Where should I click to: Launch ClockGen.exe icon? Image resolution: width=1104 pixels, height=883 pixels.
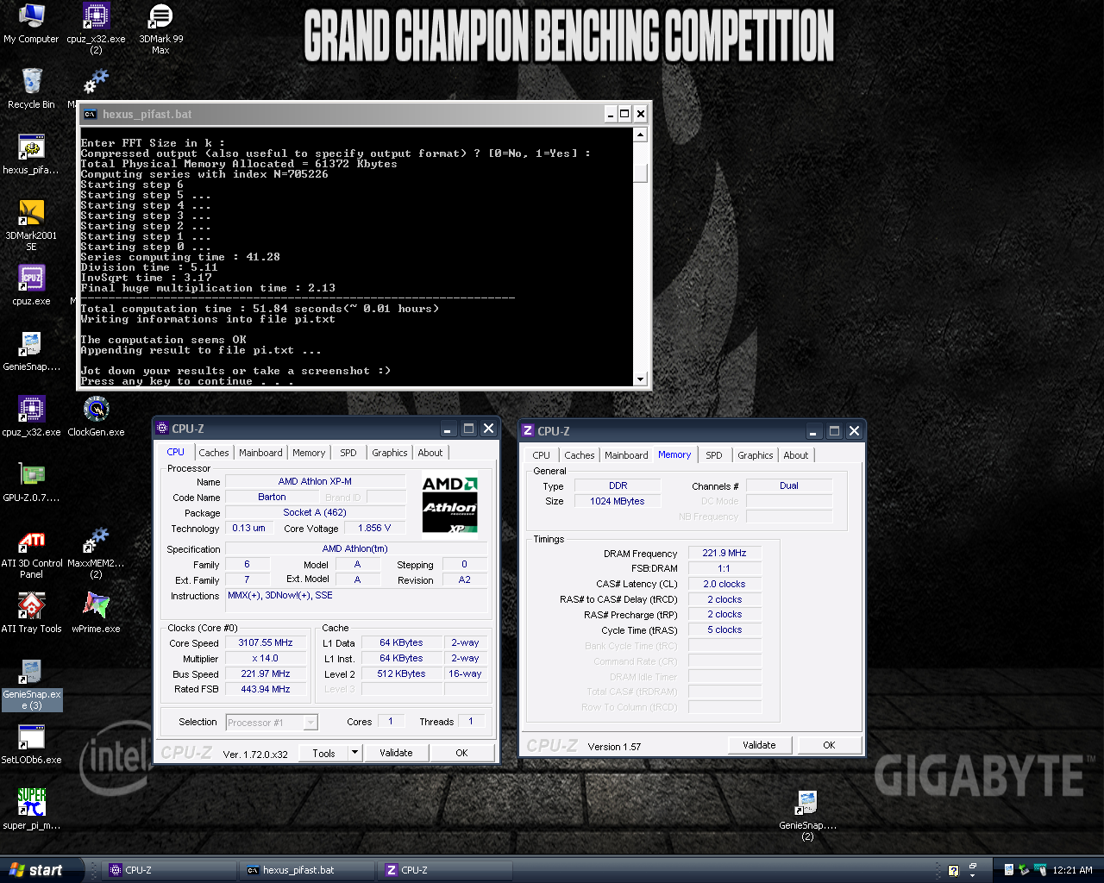(x=96, y=416)
